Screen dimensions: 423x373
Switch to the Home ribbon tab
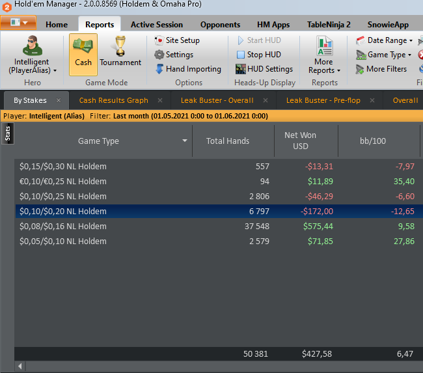[57, 25]
